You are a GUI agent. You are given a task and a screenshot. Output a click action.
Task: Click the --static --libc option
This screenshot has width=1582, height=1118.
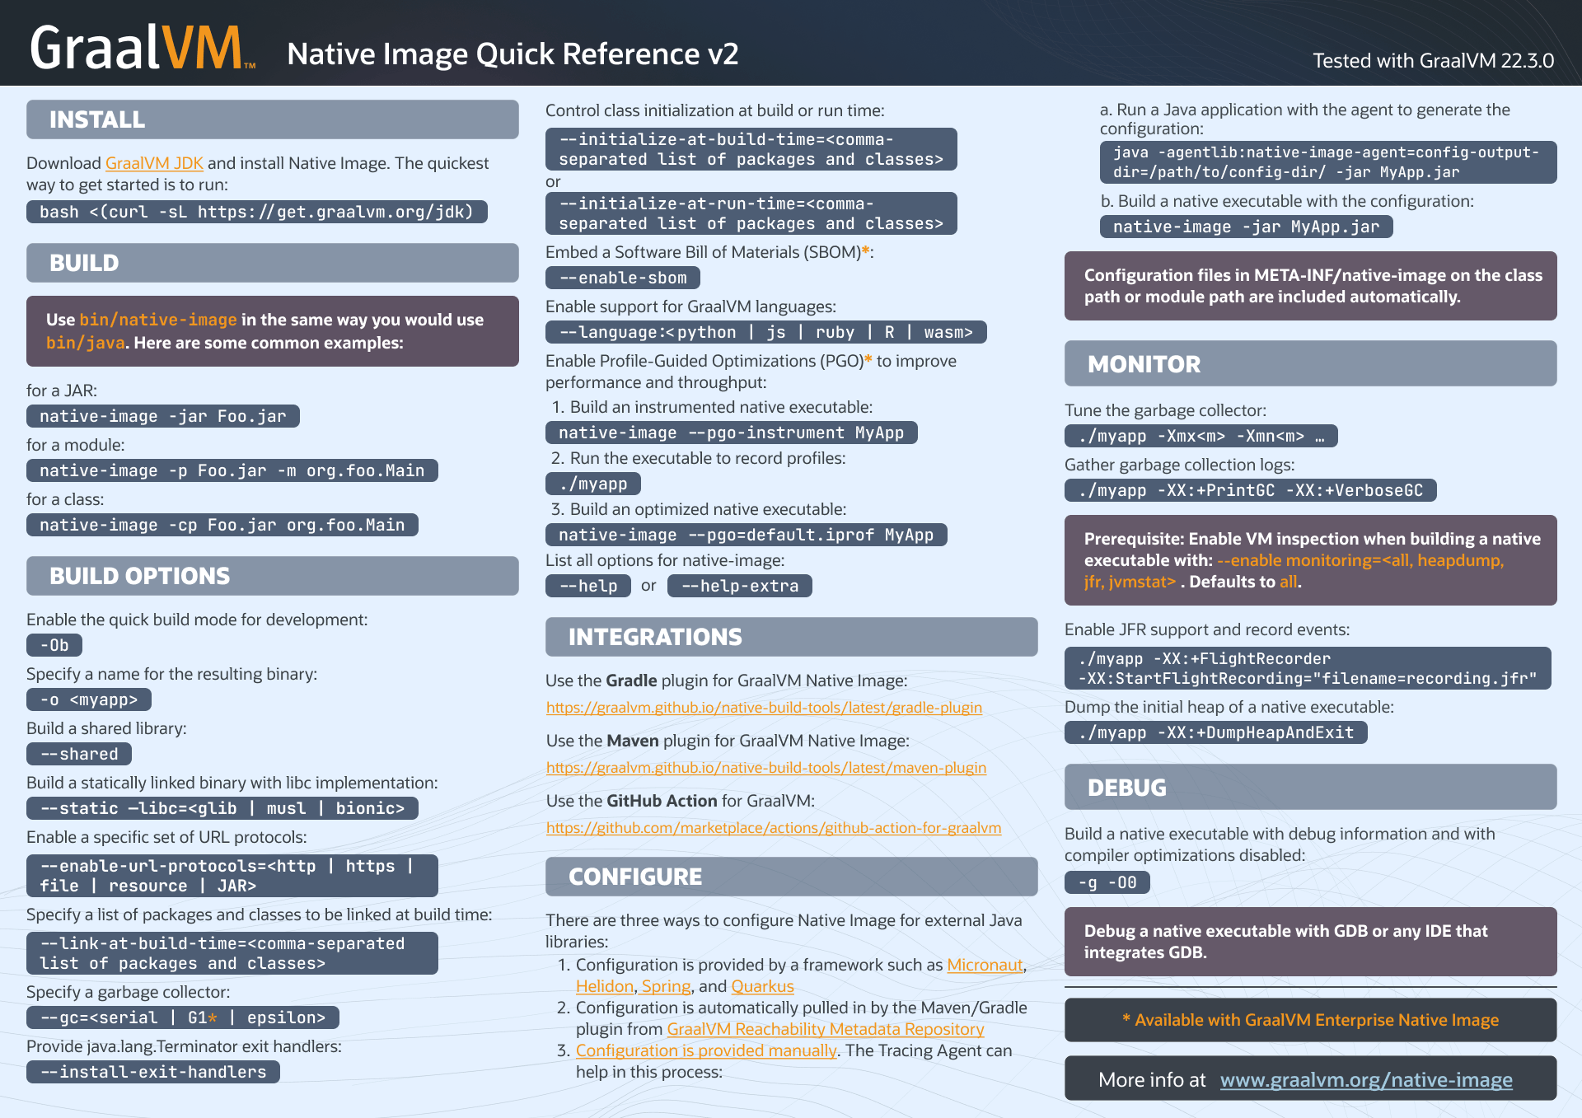click(222, 808)
